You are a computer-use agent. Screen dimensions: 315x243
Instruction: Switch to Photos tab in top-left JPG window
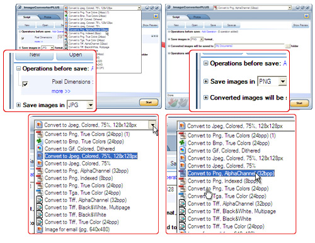(48, 17)
